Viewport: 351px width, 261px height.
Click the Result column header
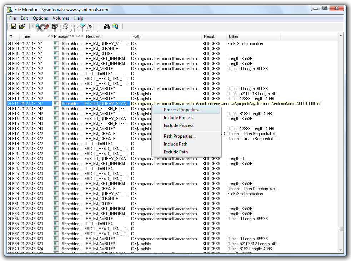[209, 36]
